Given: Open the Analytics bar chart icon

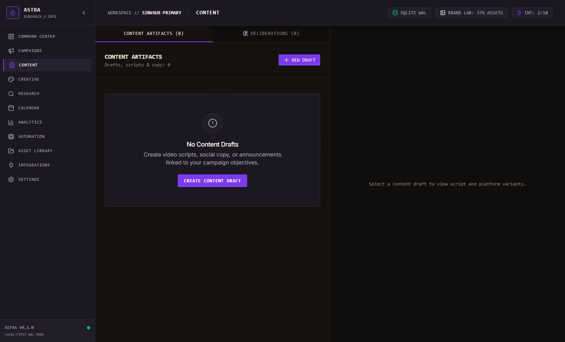Looking at the screenshot, I should [x=11, y=122].
